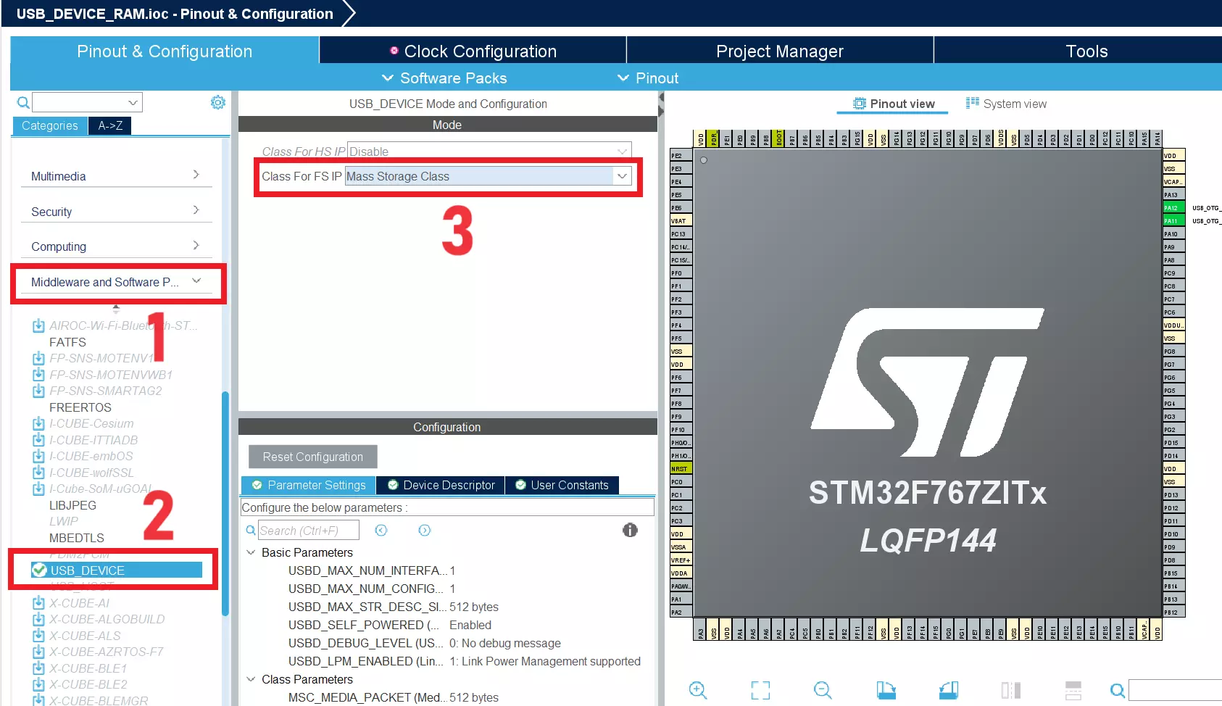
Task: Click the left category list scrollbar
Action: pyautogui.click(x=225, y=503)
